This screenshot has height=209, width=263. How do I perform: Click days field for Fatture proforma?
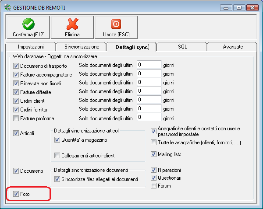point(149,117)
